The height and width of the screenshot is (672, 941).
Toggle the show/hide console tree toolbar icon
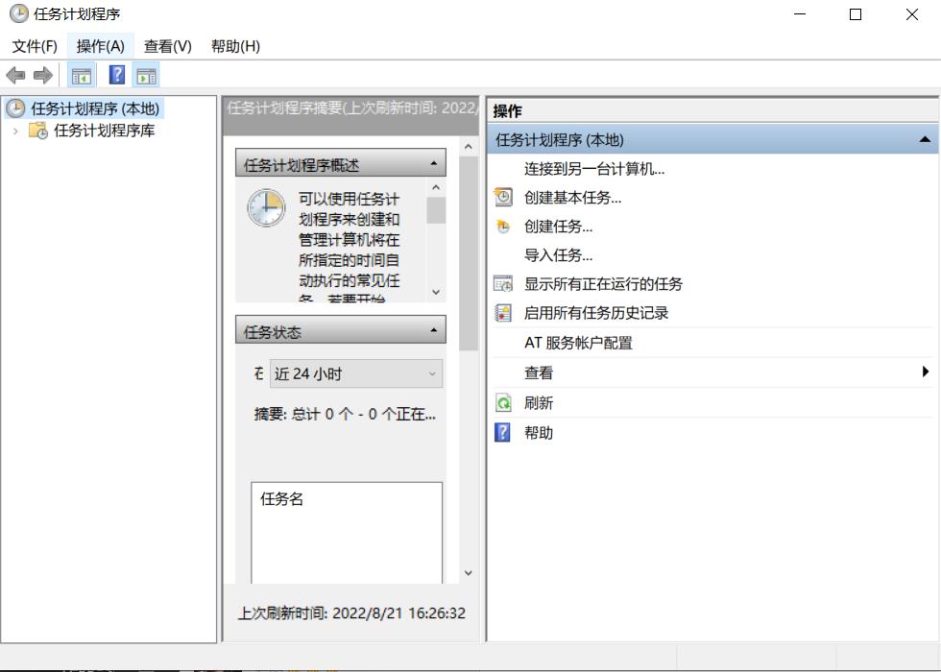[81, 76]
